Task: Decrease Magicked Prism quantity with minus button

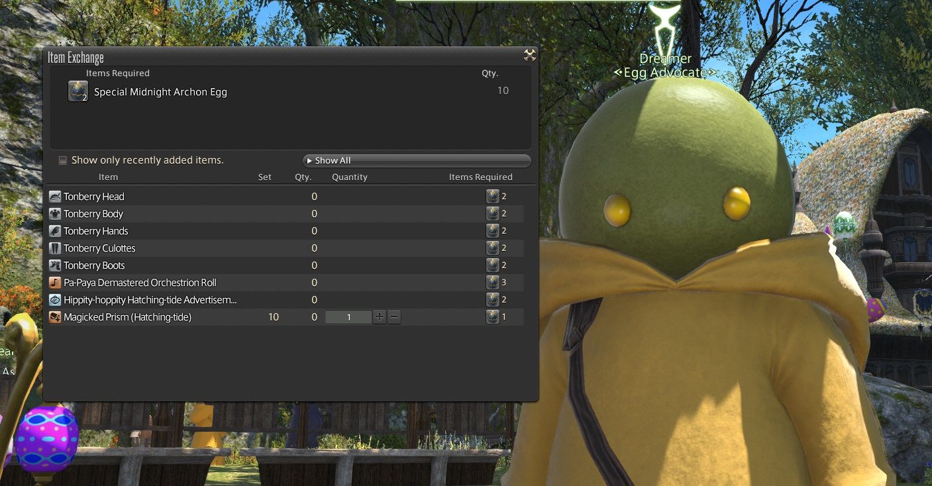Action: [394, 317]
